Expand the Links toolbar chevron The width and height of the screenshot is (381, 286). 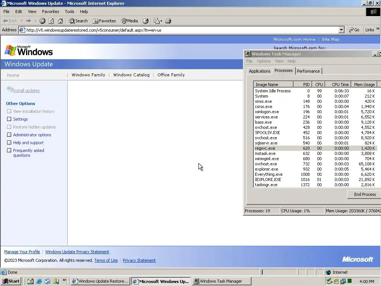[x=378, y=29]
